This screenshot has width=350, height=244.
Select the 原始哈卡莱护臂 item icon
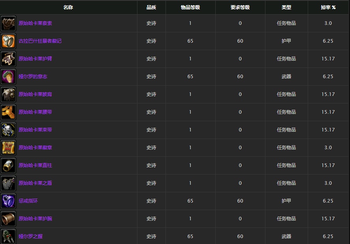[8, 59]
